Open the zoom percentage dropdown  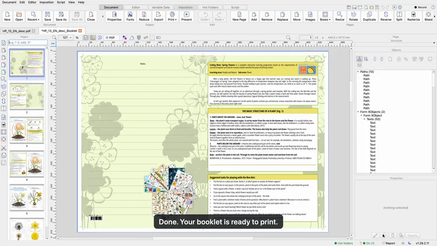pos(71,37)
